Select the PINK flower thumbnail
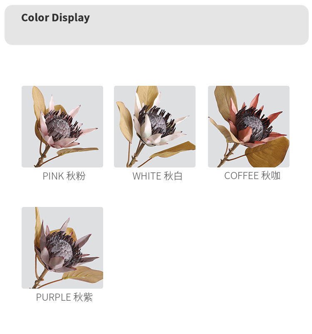This screenshot has width=312, height=334. click(62, 127)
